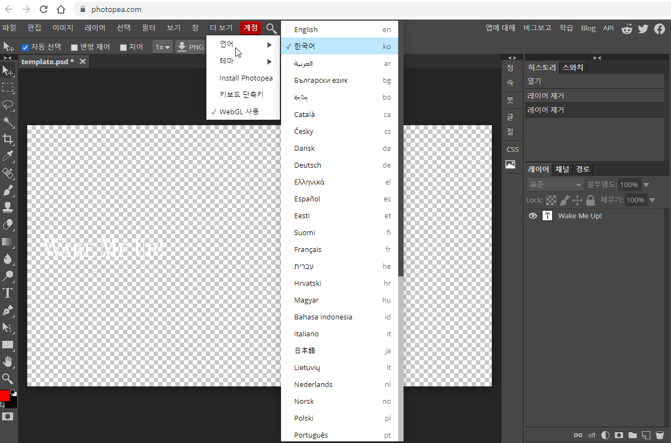Select the Eraser tool

point(8,224)
